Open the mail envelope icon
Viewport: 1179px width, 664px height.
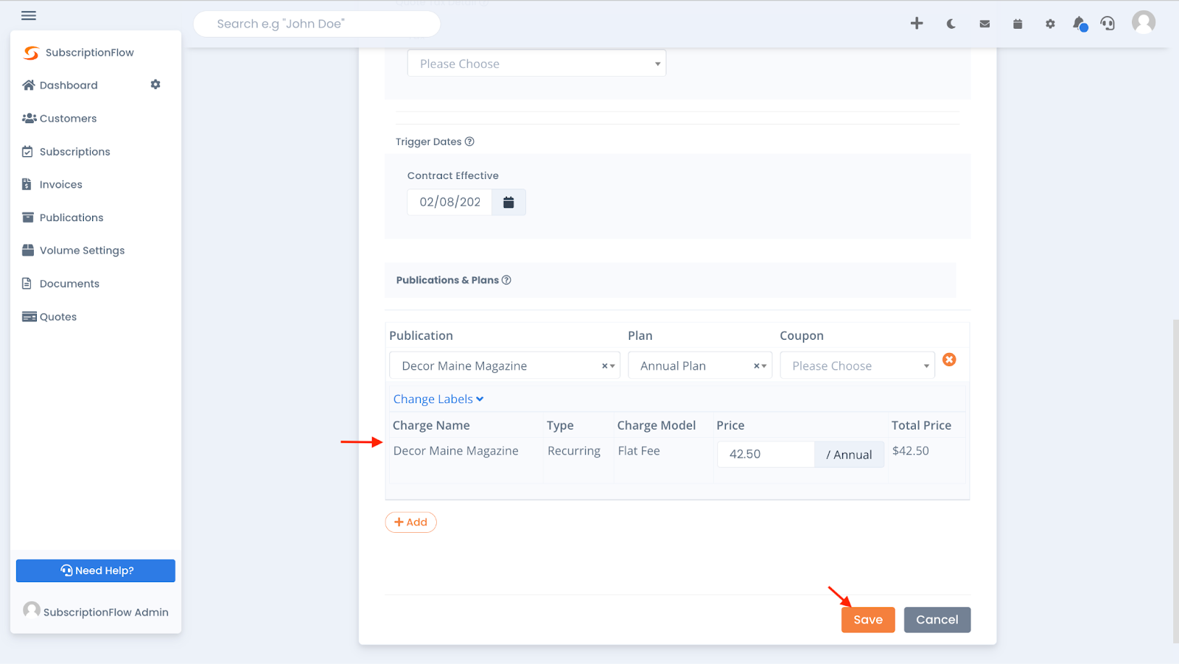coord(984,24)
